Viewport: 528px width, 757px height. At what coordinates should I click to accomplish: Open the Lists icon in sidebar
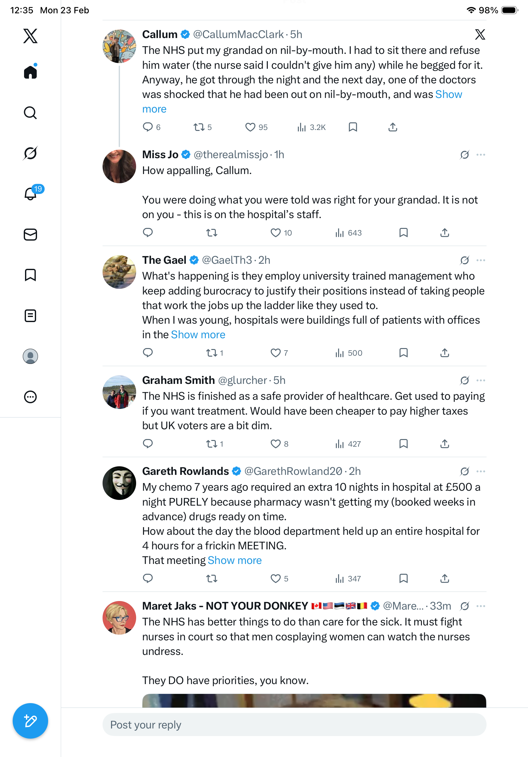(30, 315)
